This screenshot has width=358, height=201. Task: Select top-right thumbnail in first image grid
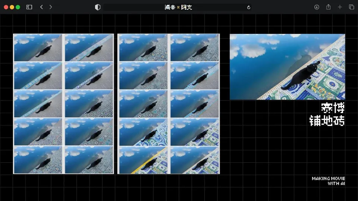[x=89, y=48]
